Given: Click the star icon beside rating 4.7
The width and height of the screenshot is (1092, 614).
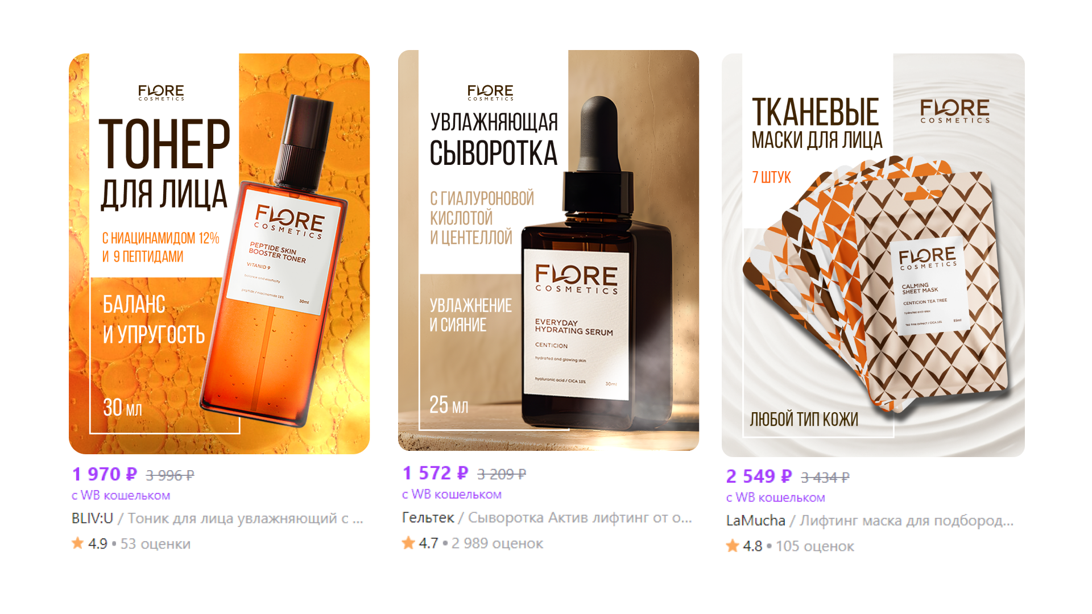Looking at the screenshot, I should coord(408,543).
